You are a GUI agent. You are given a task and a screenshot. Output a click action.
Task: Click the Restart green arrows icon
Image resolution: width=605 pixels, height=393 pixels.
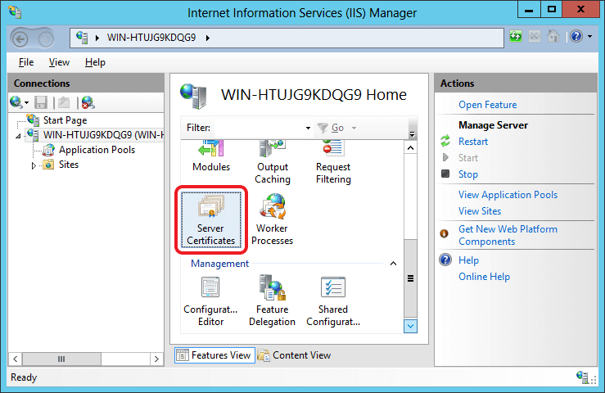(445, 141)
